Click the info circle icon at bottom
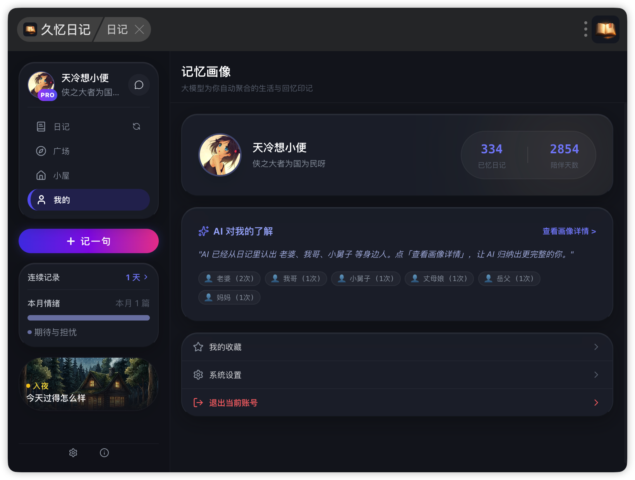 pos(104,453)
